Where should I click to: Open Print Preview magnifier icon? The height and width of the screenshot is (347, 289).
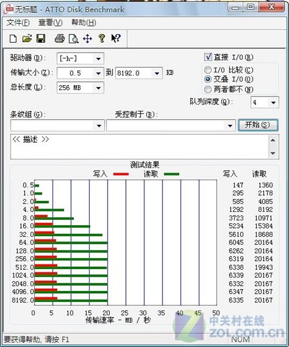coord(73,39)
